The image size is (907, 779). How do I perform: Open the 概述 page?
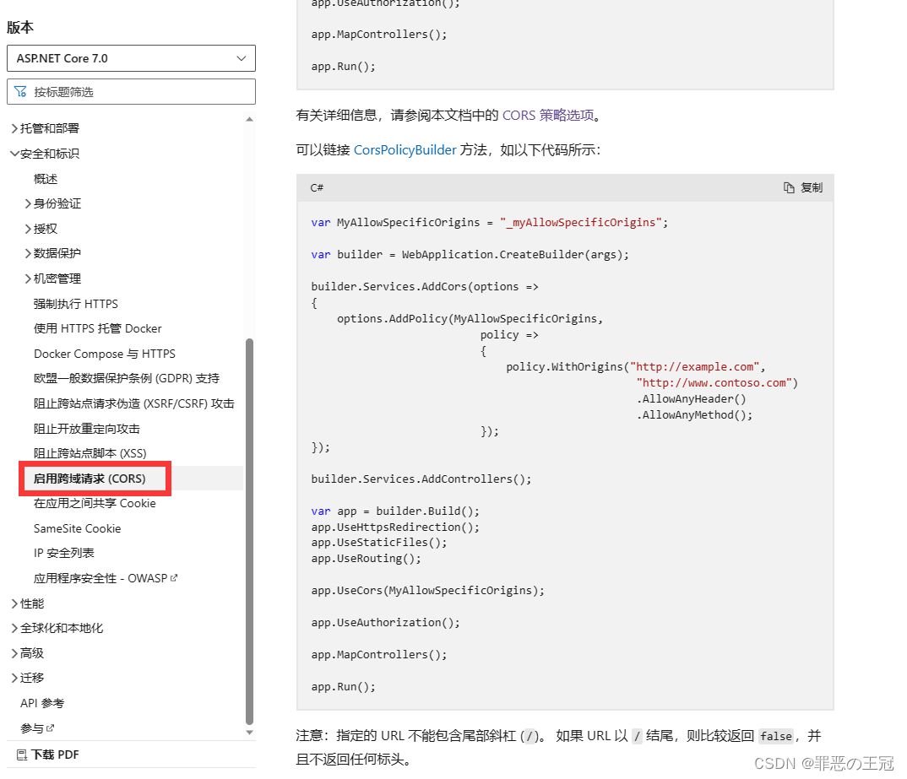click(46, 179)
